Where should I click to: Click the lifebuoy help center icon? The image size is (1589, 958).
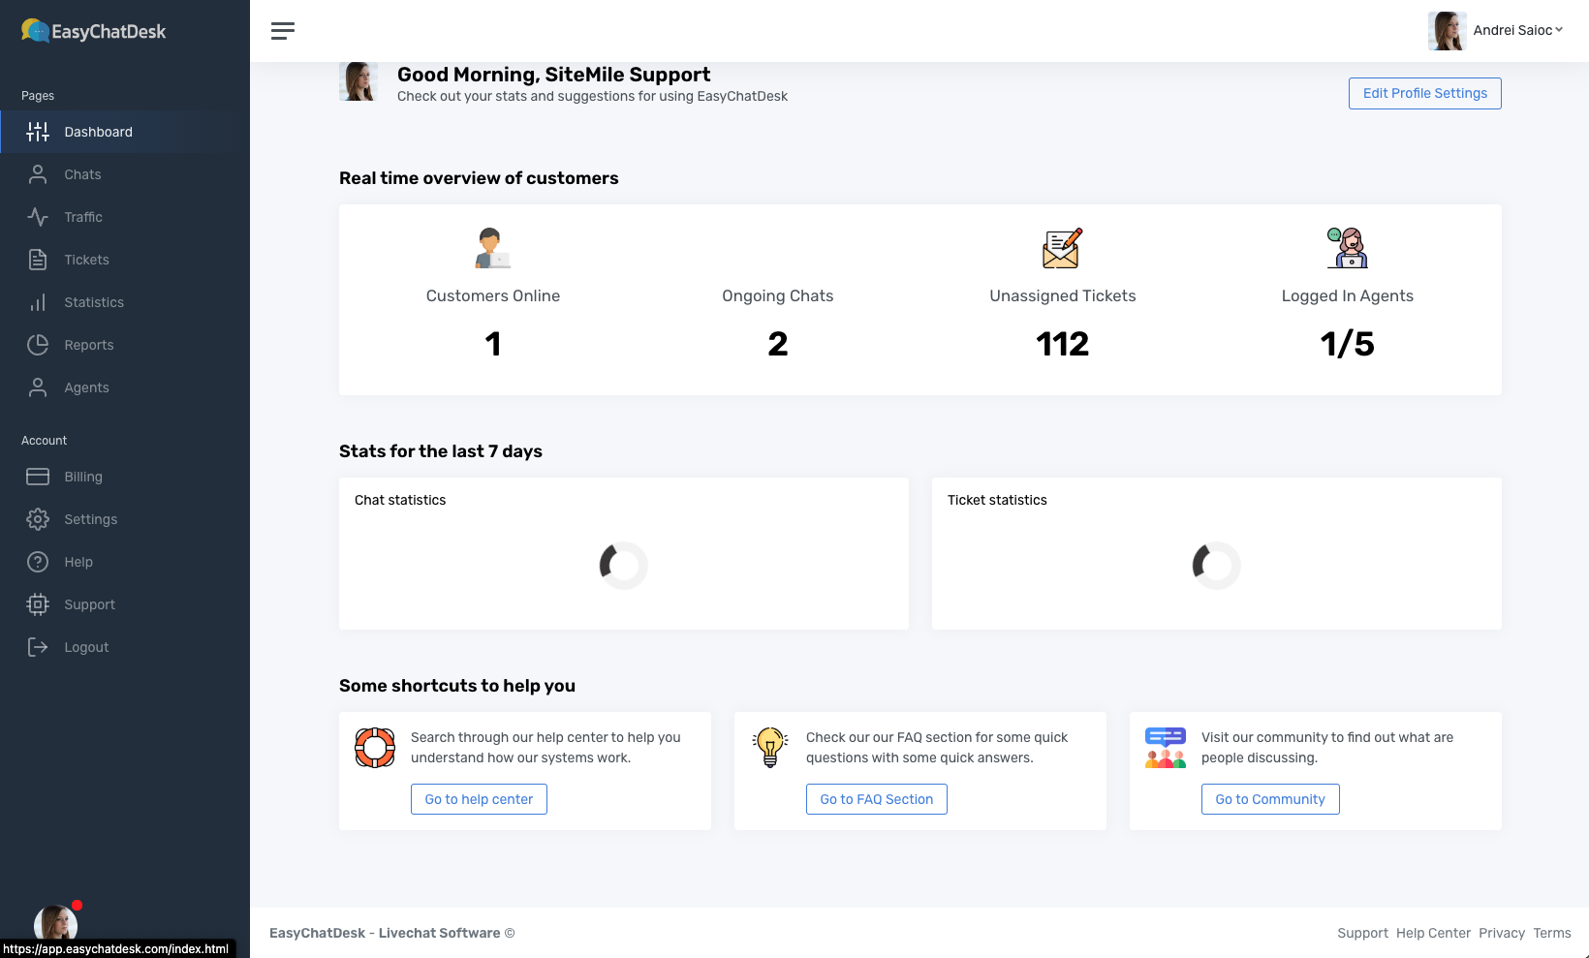375,748
